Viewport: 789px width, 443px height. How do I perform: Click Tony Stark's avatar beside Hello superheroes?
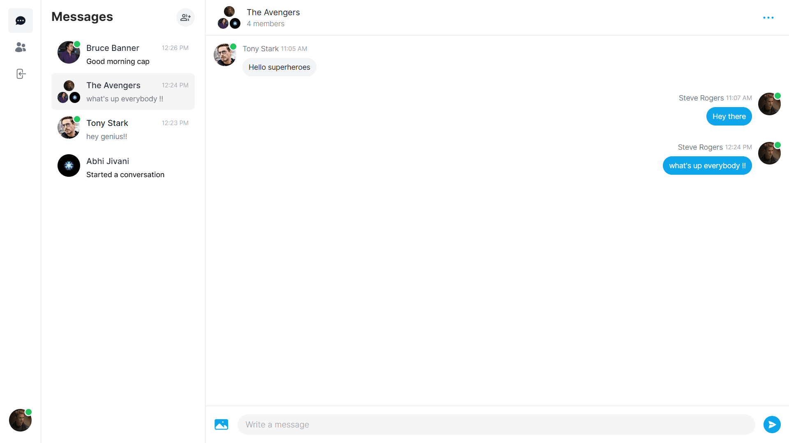click(225, 55)
